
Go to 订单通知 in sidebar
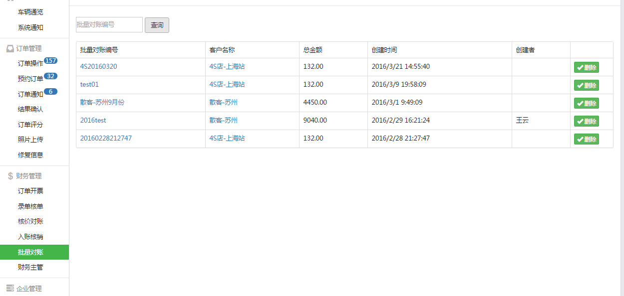[x=30, y=94]
